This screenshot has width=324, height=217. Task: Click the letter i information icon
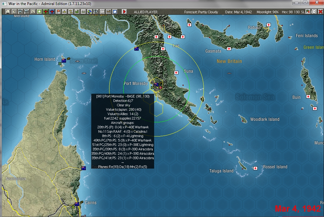pos(33,12)
